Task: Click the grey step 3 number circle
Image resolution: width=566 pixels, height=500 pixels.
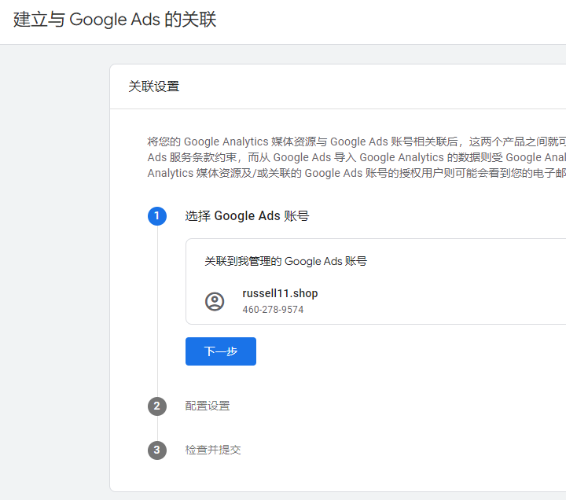Action: tap(157, 450)
